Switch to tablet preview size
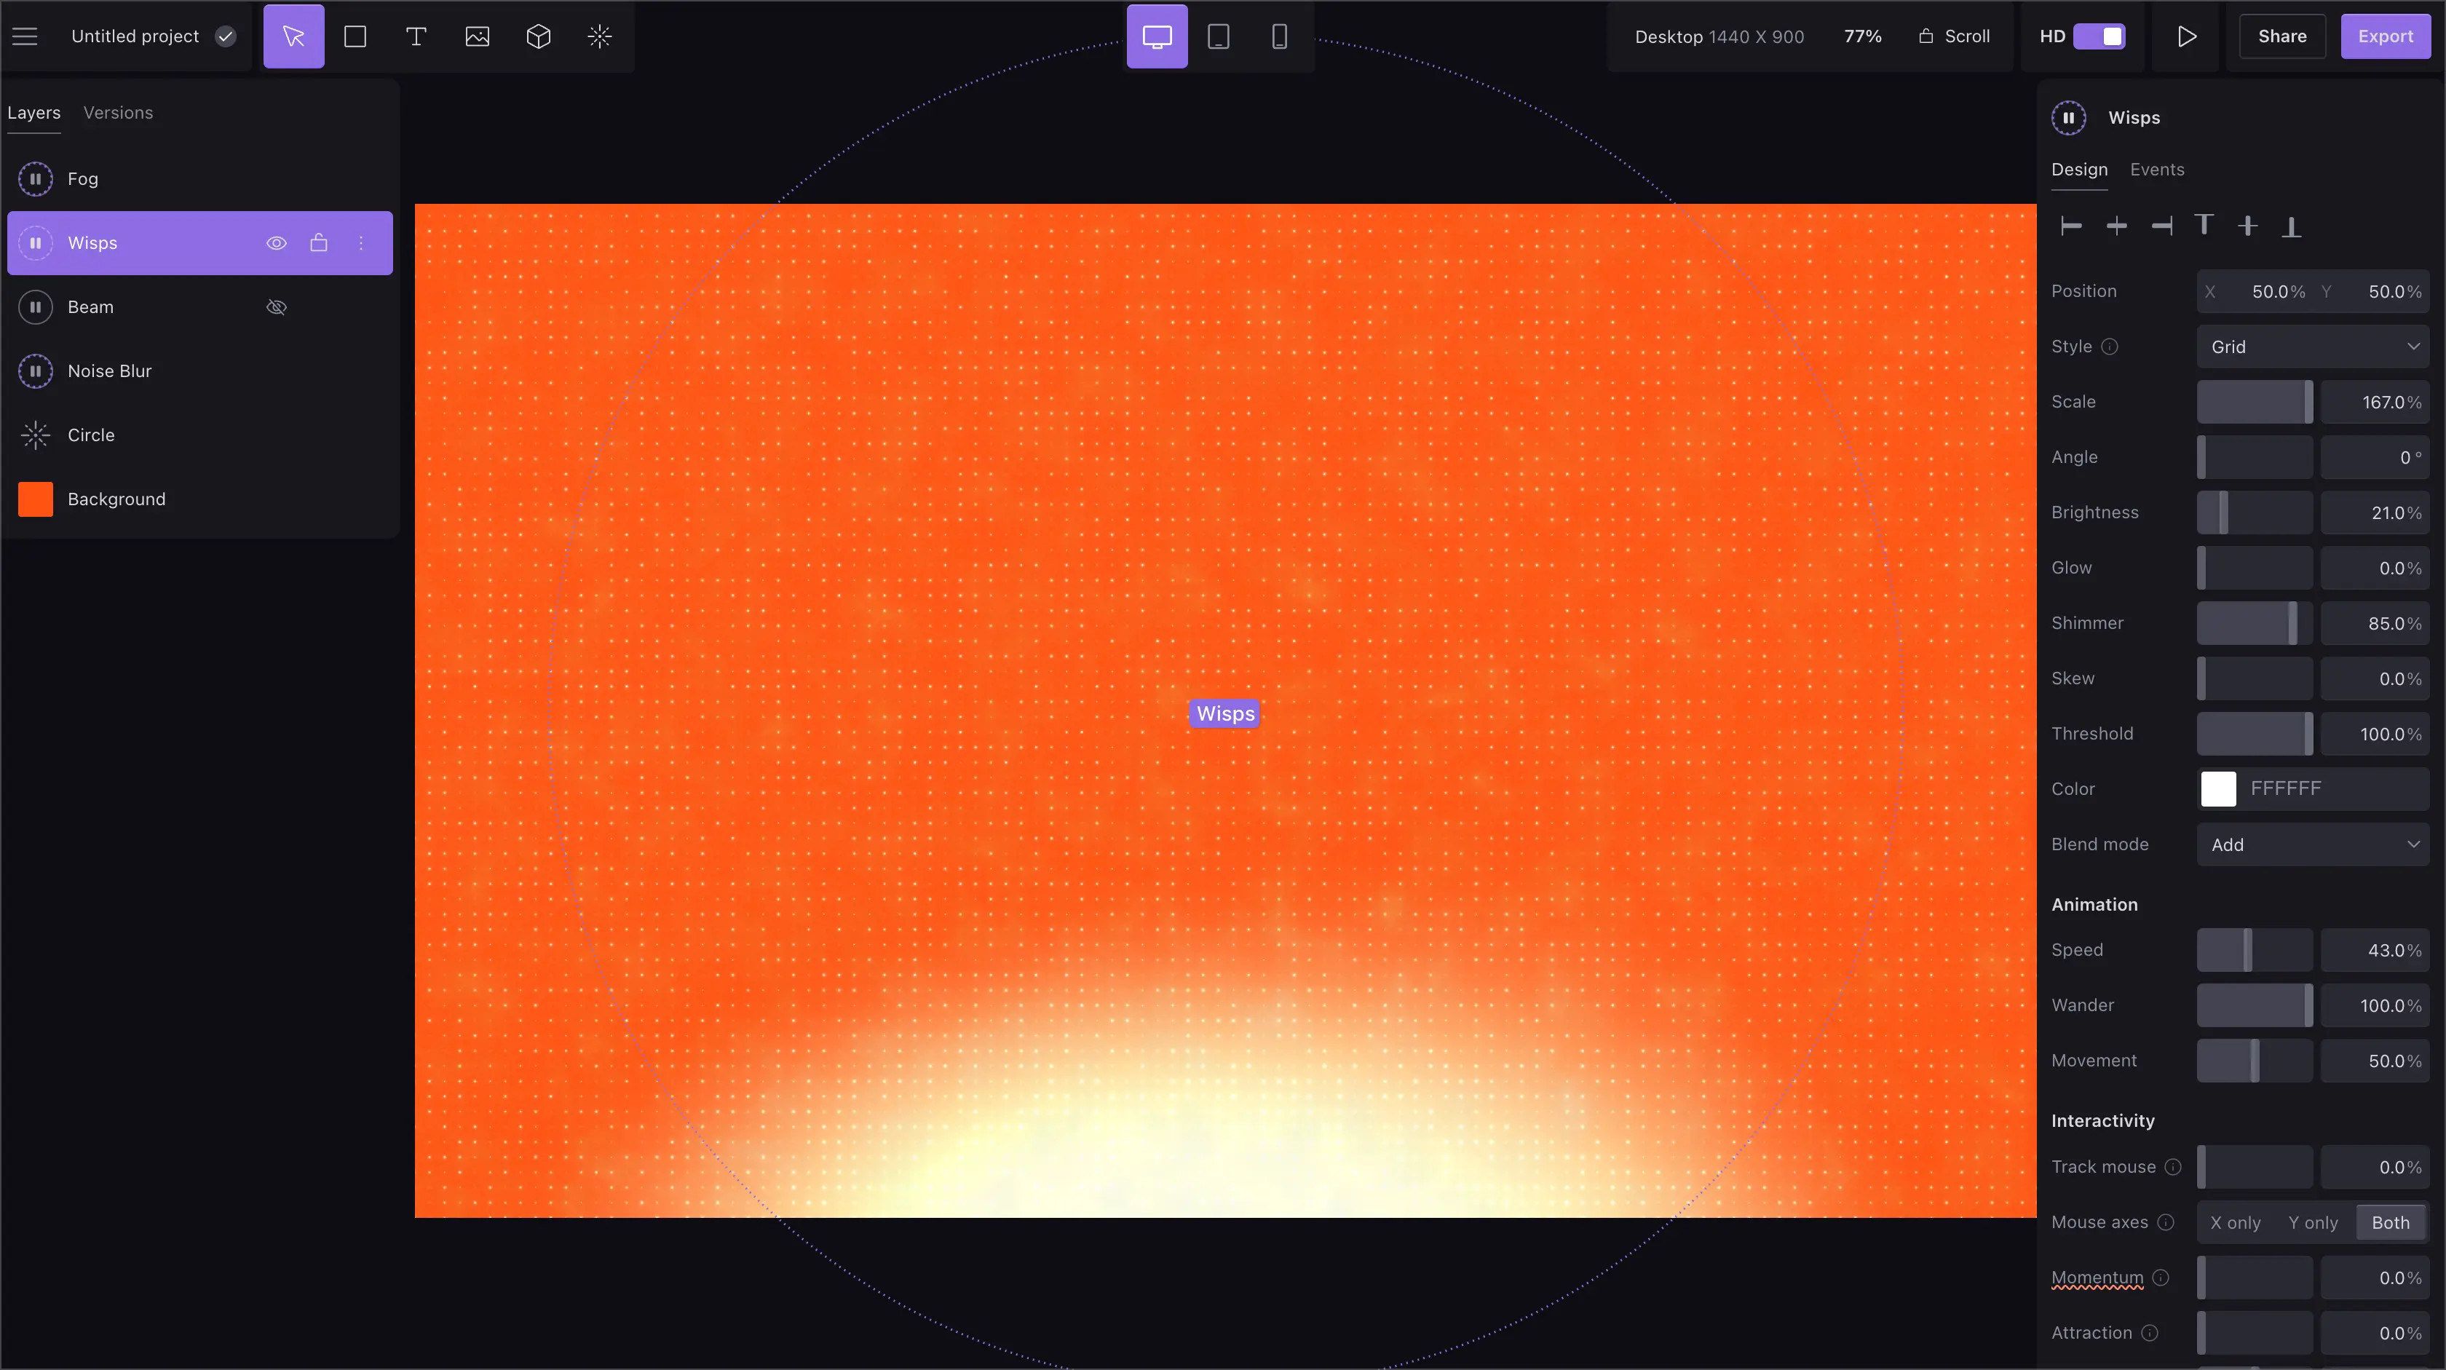The image size is (2446, 1370). click(x=1218, y=36)
